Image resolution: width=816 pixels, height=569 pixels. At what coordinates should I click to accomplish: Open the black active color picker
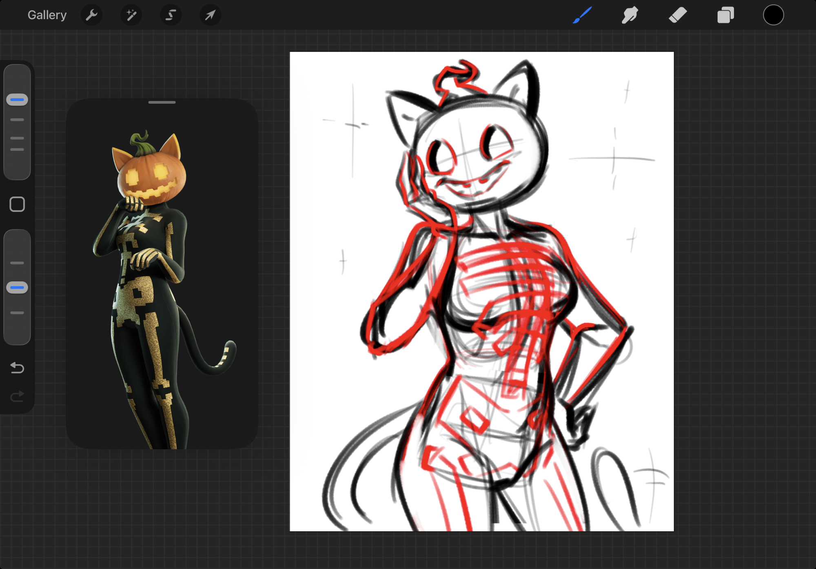pyautogui.click(x=773, y=15)
